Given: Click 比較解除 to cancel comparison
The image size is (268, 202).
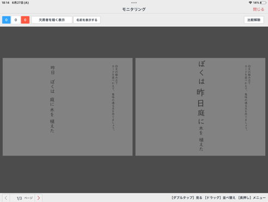Looking at the screenshot, I should (254, 20).
